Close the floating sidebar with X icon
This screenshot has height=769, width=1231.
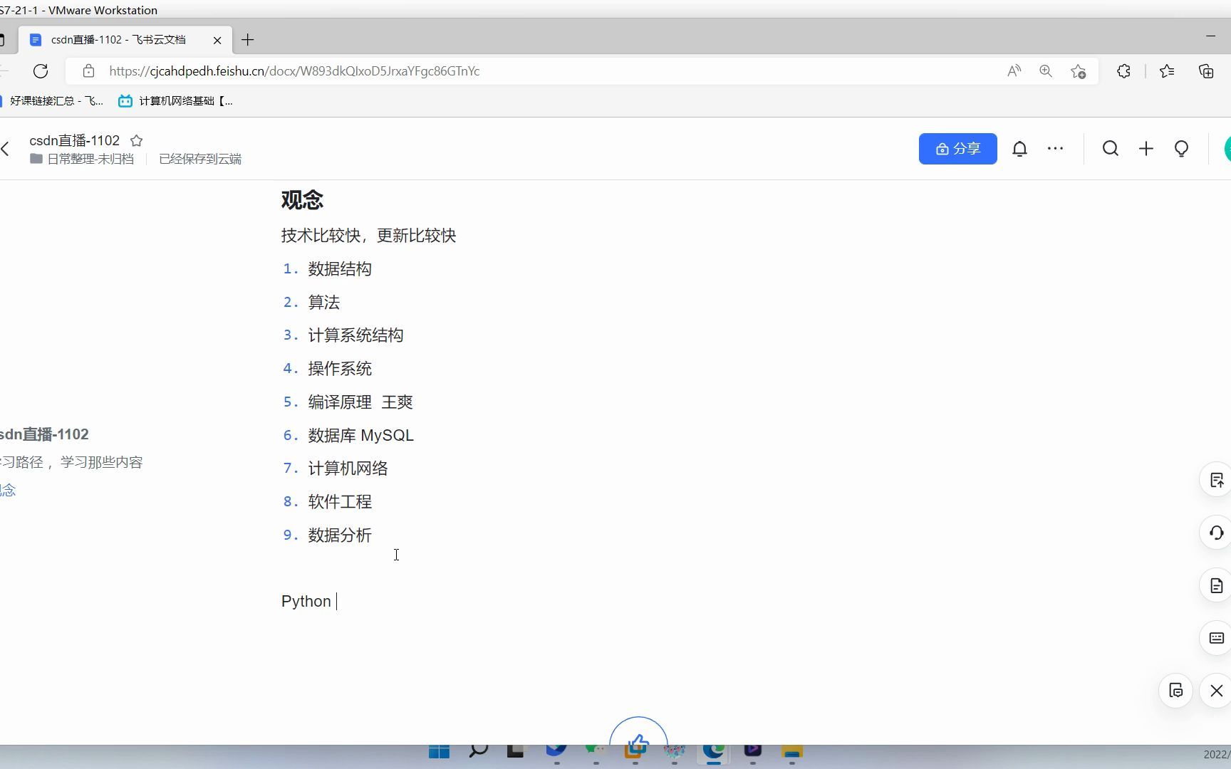1216,691
